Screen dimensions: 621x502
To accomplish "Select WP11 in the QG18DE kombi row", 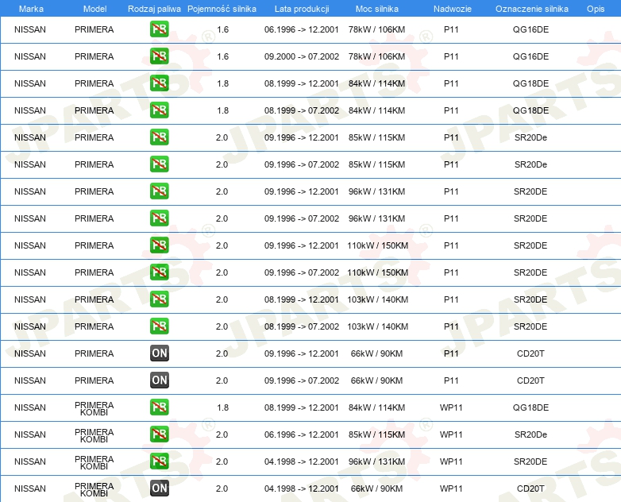I will tap(451, 407).
